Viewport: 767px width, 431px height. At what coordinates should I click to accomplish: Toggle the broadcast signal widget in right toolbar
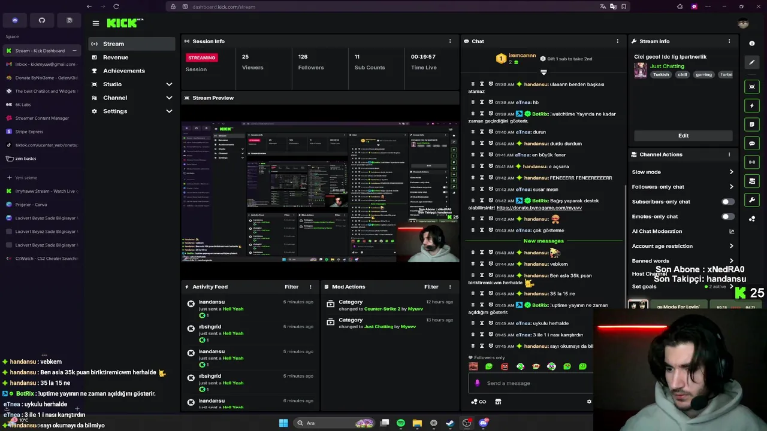click(x=752, y=162)
